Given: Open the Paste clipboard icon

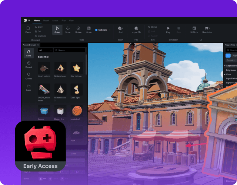Looking at the screenshot, I should [x=28, y=29].
